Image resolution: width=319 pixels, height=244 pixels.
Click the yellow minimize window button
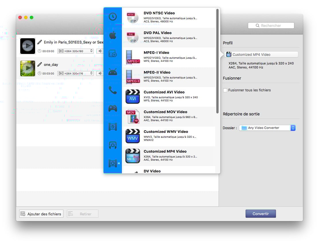[x=26, y=17]
